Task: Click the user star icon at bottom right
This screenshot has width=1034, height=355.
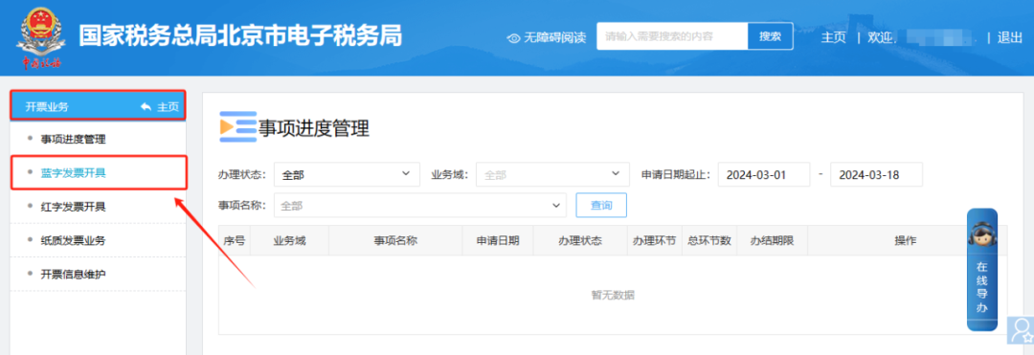Action: tap(1022, 330)
